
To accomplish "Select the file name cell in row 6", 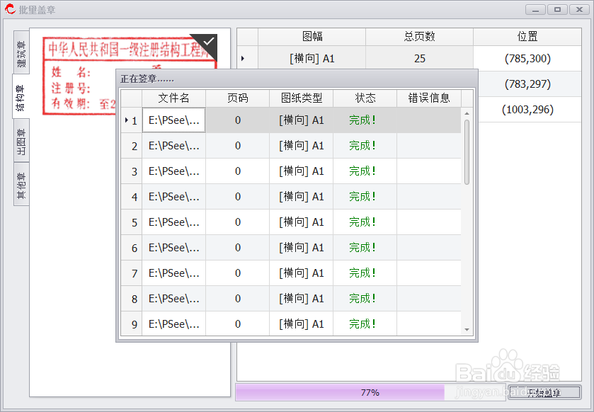I will (174, 248).
